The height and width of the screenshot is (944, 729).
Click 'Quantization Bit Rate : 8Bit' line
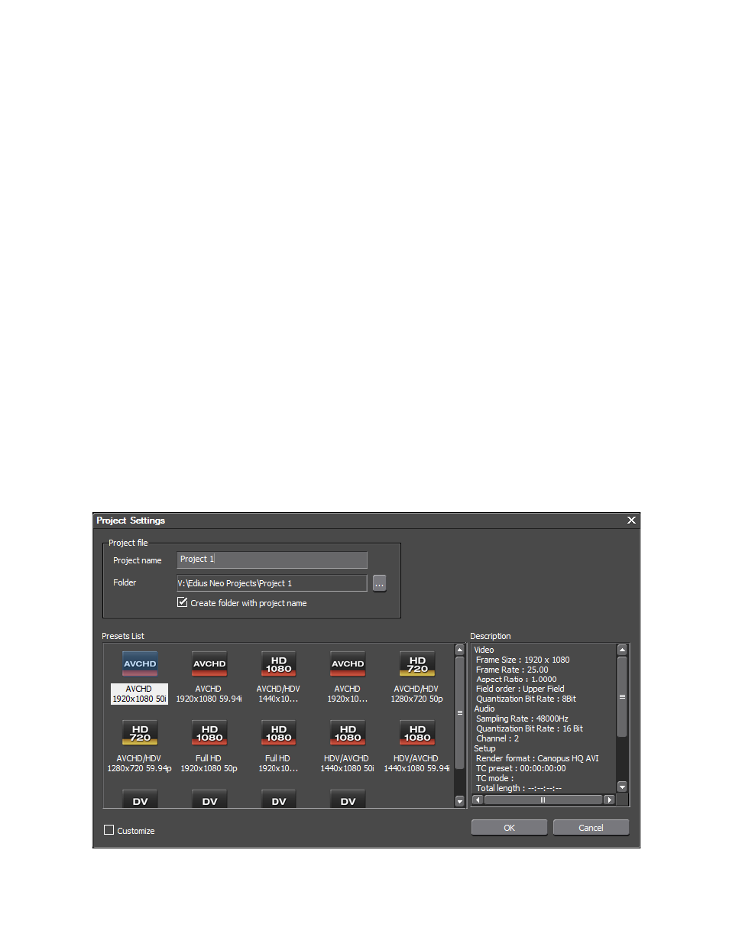(526, 699)
